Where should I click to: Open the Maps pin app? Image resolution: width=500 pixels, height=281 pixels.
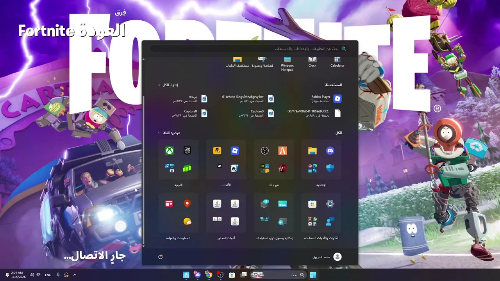[x=187, y=204]
